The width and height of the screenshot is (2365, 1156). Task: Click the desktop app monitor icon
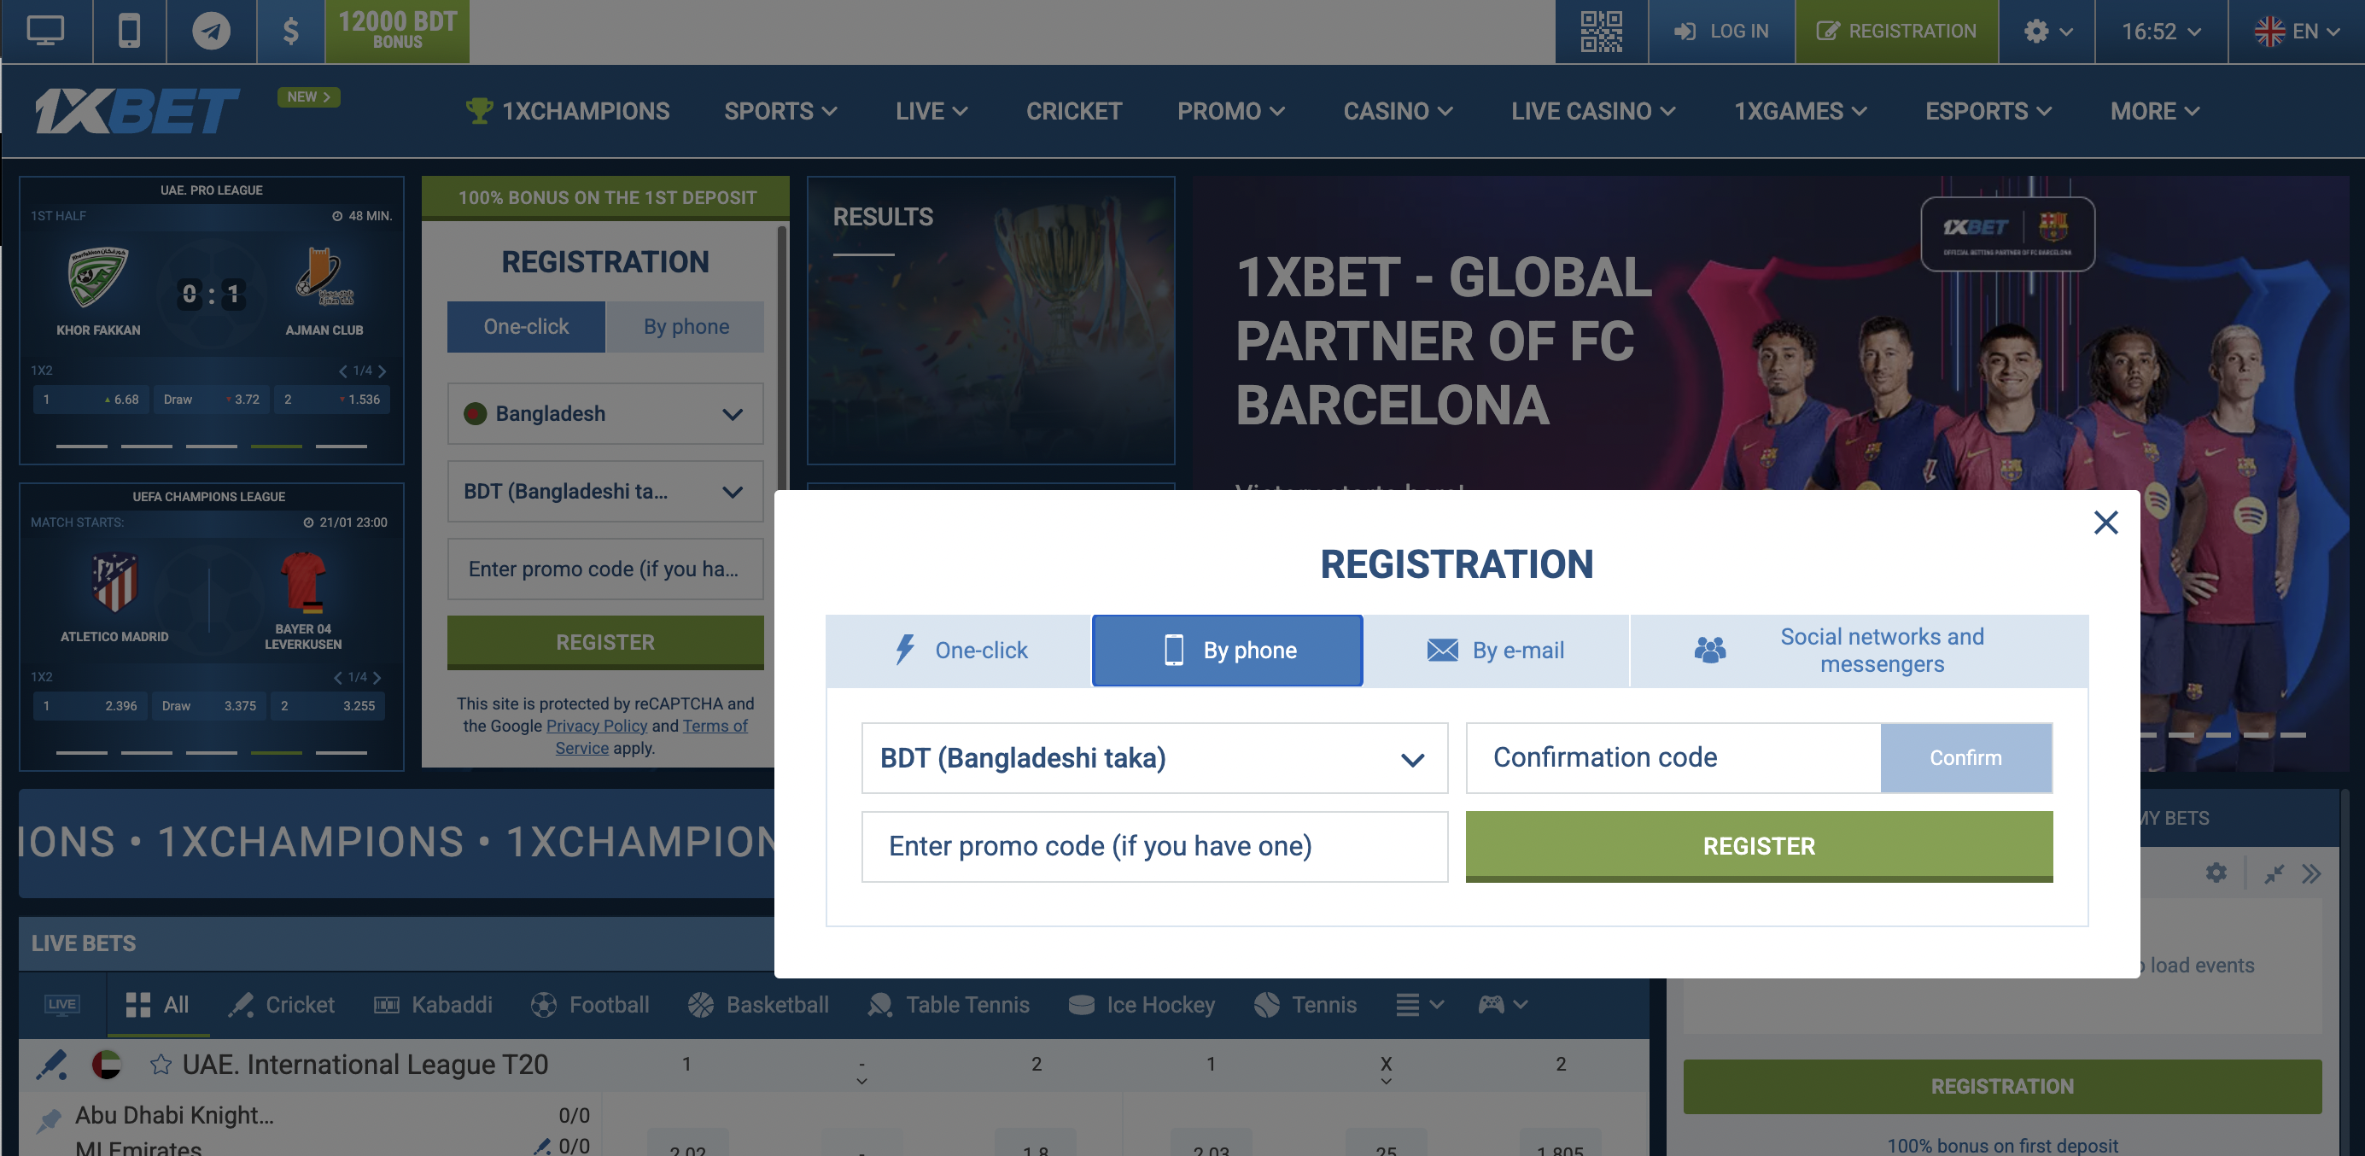point(45,32)
